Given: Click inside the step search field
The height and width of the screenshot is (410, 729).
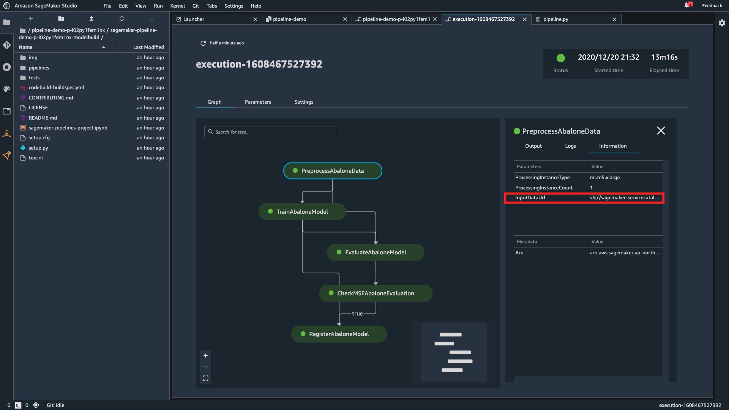Looking at the screenshot, I should tap(270, 131).
